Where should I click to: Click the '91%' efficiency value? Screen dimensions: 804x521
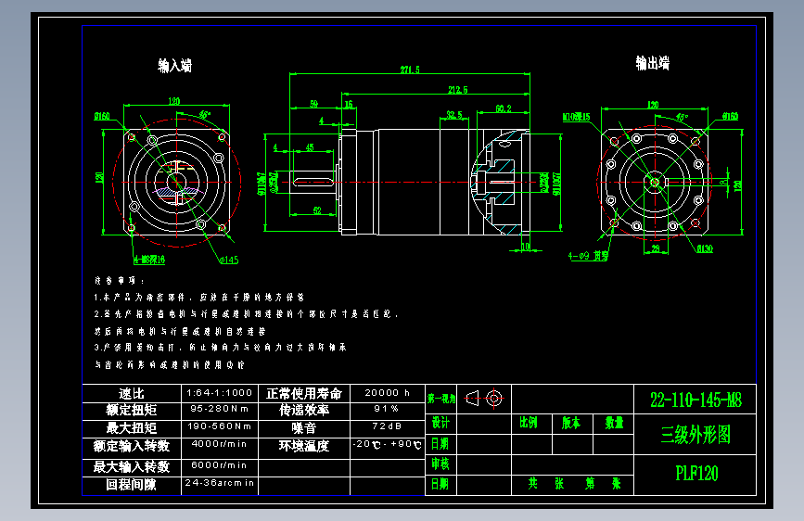coord(386,409)
